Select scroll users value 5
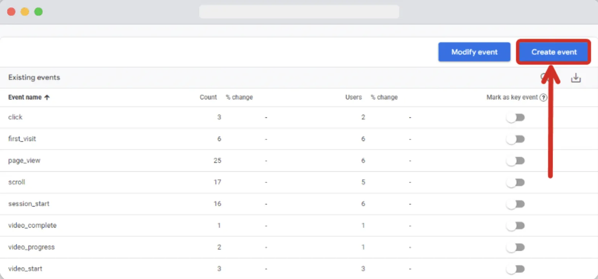Viewport: 598px width, 279px height. tap(363, 182)
